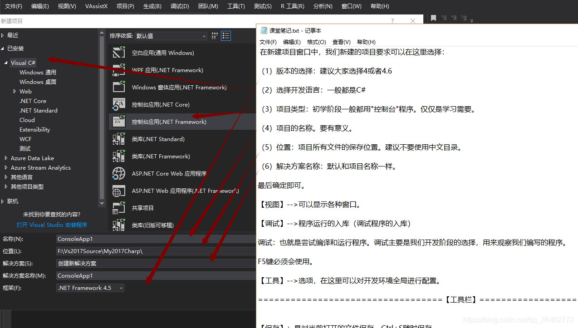Open the R 工具(R) menu
The image size is (578, 328).
coord(293,6)
